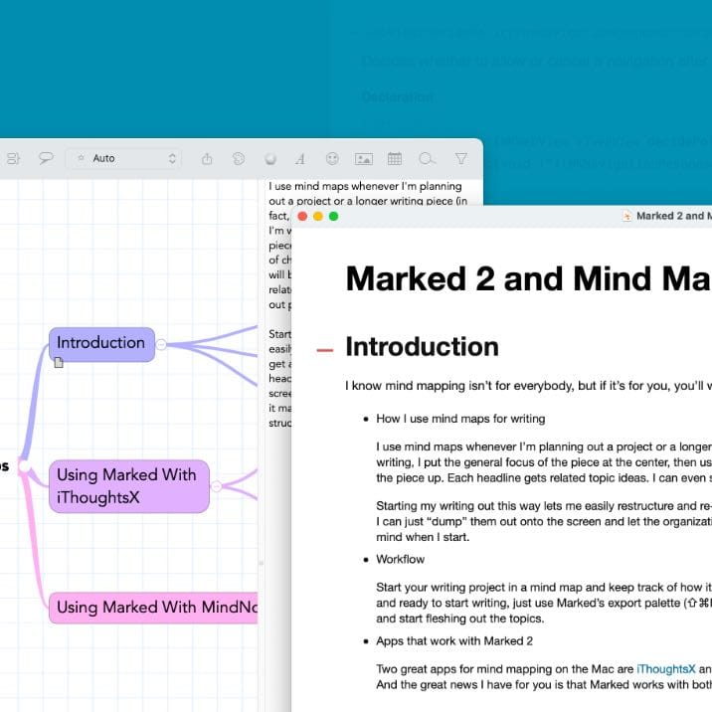Open the palette style icon
The height and width of the screenshot is (712, 712).
239,158
